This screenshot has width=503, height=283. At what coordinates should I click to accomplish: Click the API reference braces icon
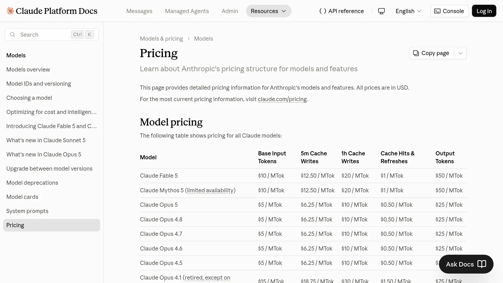(x=323, y=11)
